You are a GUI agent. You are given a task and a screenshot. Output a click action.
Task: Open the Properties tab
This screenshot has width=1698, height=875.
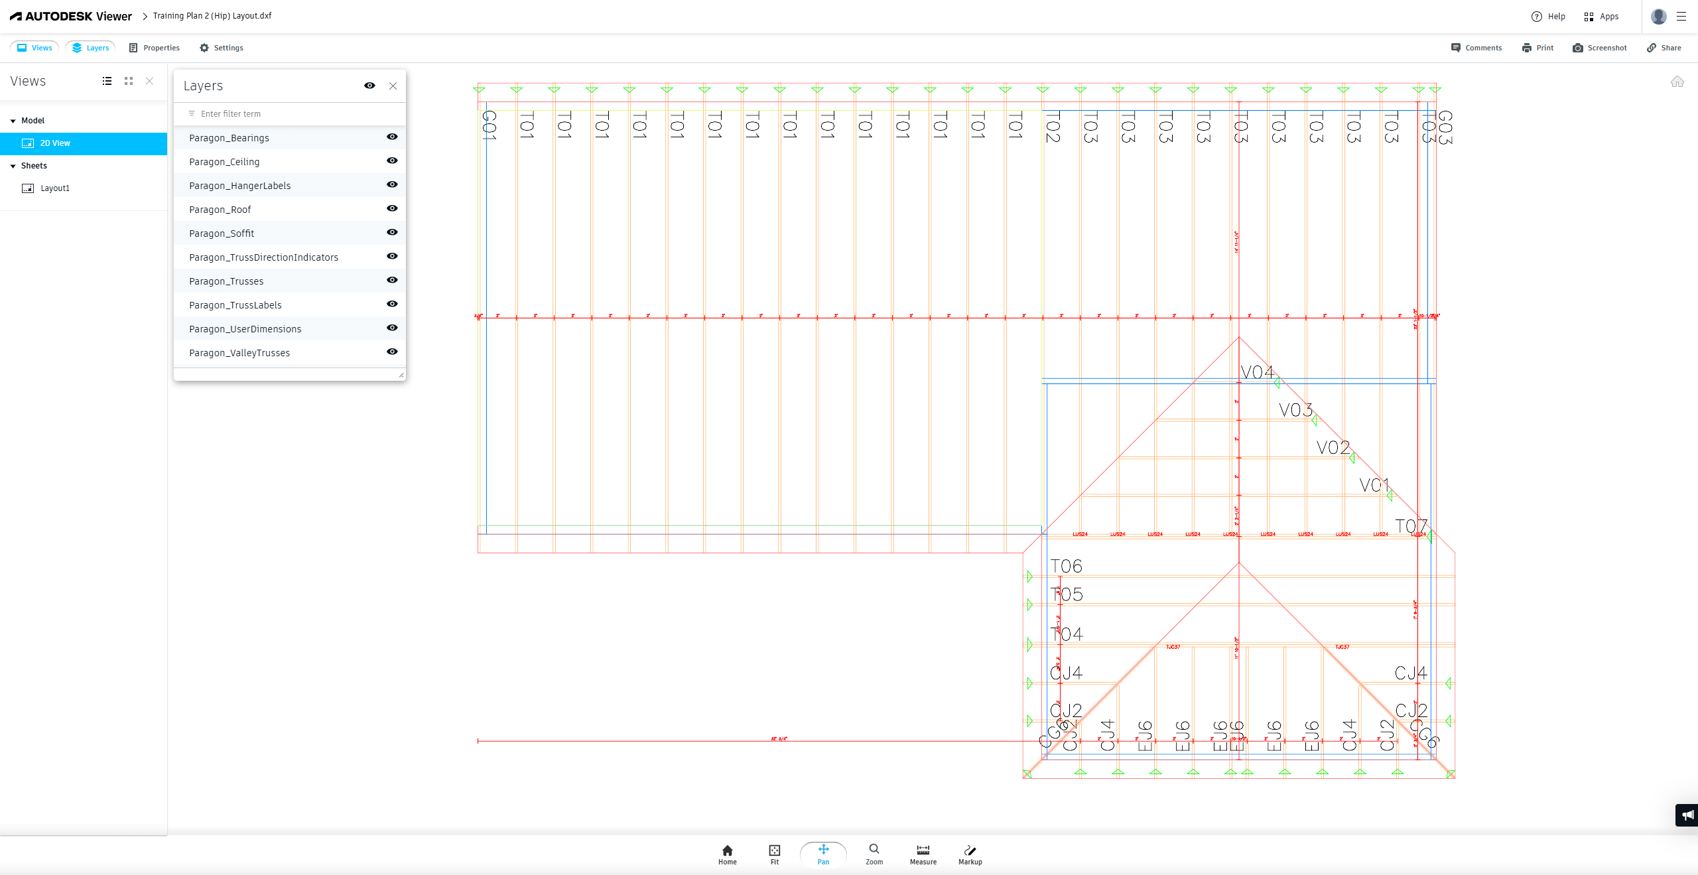tap(154, 48)
